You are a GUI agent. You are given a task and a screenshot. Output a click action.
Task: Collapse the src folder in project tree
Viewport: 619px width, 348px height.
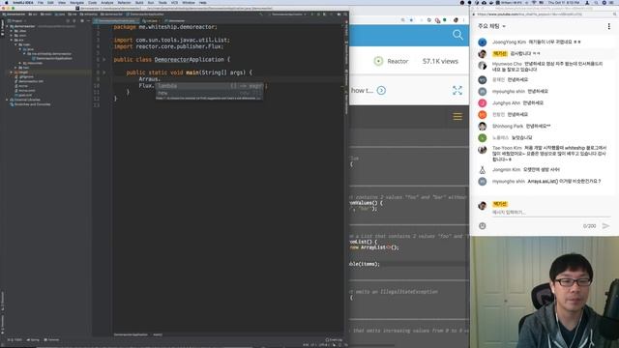pos(12,40)
